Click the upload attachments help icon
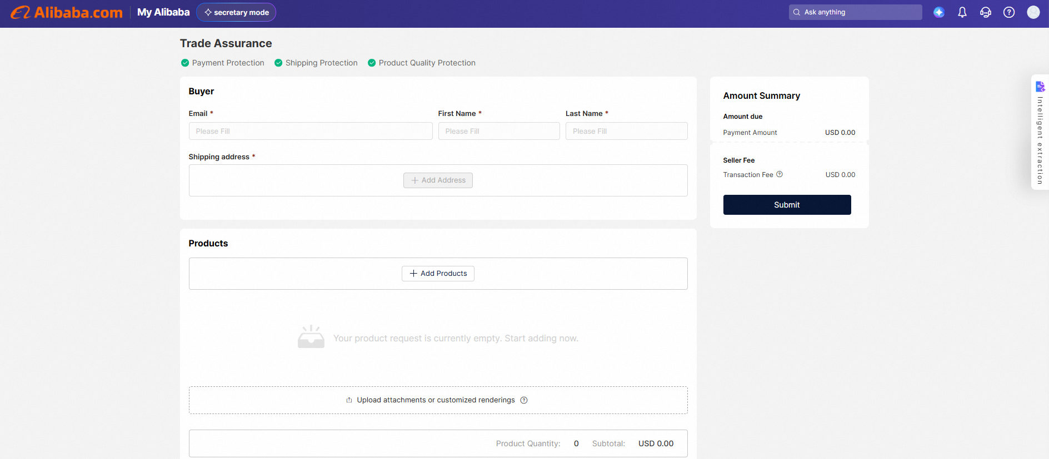The height and width of the screenshot is (459, 1049). coord(524,400)
